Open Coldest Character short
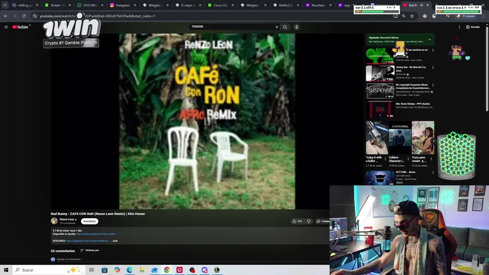Screen dimensions: 489x275 click(x=400, y=137)
